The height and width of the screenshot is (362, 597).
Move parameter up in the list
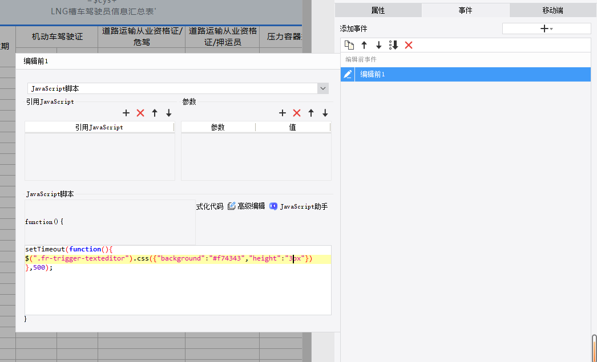[x=311, y=113]
